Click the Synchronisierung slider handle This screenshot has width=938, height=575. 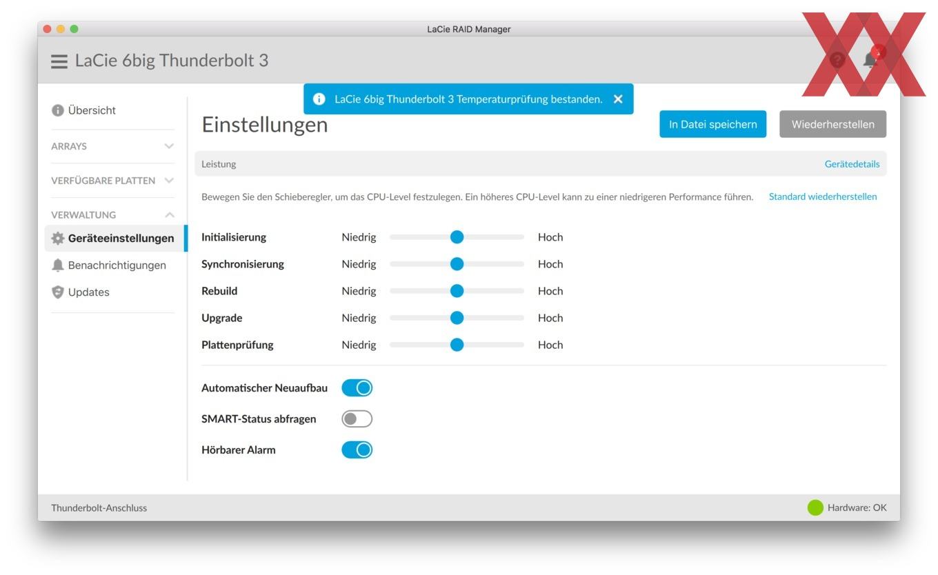(457, 264)
